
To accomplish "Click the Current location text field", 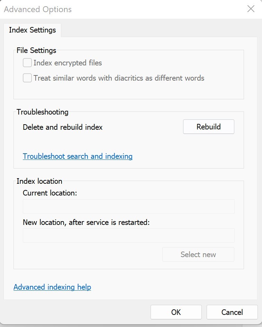I will [x=128, y=207].
